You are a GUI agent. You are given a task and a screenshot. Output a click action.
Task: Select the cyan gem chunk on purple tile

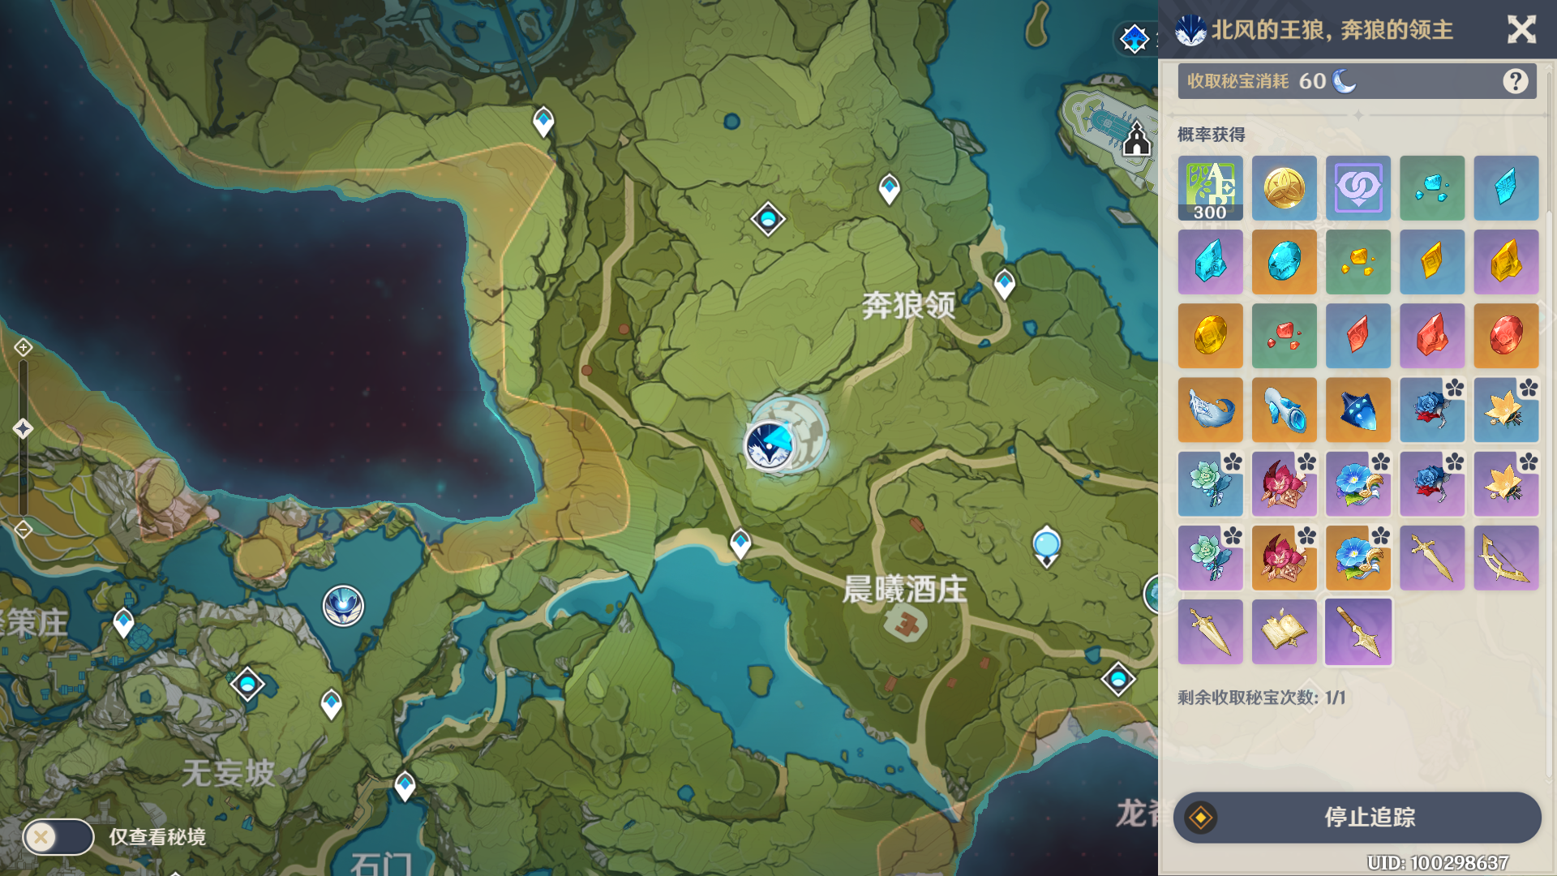pos(1210,262)
